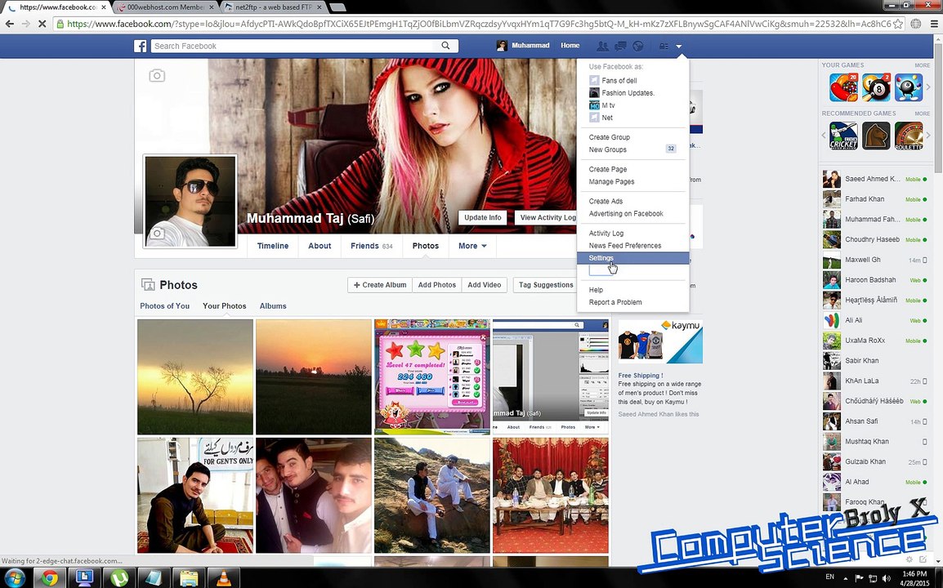Screen dimensions: 943x588
Task: Collapse the account dropdown arrow
Action: pyautogui.click(x=678, y=47)
